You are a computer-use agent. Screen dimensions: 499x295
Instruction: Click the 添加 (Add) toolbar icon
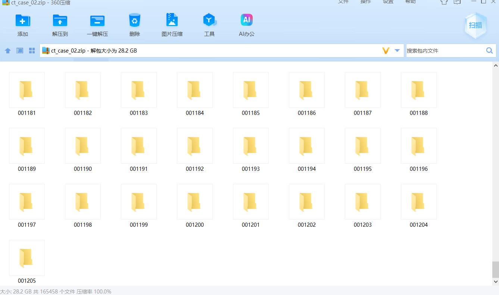coord(22,21)
